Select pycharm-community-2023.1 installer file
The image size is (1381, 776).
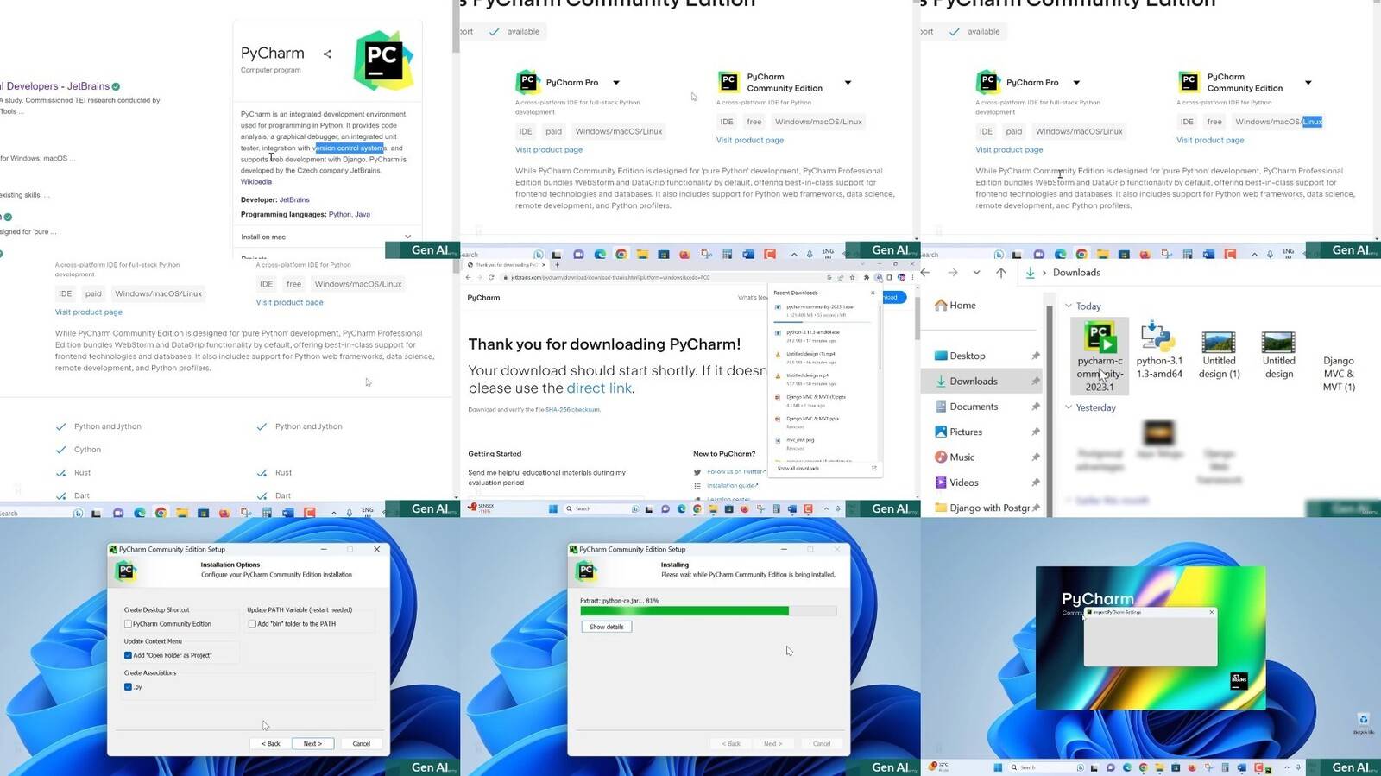(1100, 356)
